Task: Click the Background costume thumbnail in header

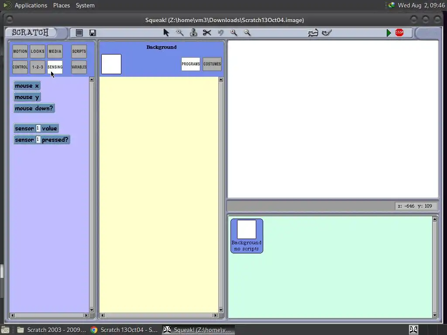Action: click(x=111, y=64)
